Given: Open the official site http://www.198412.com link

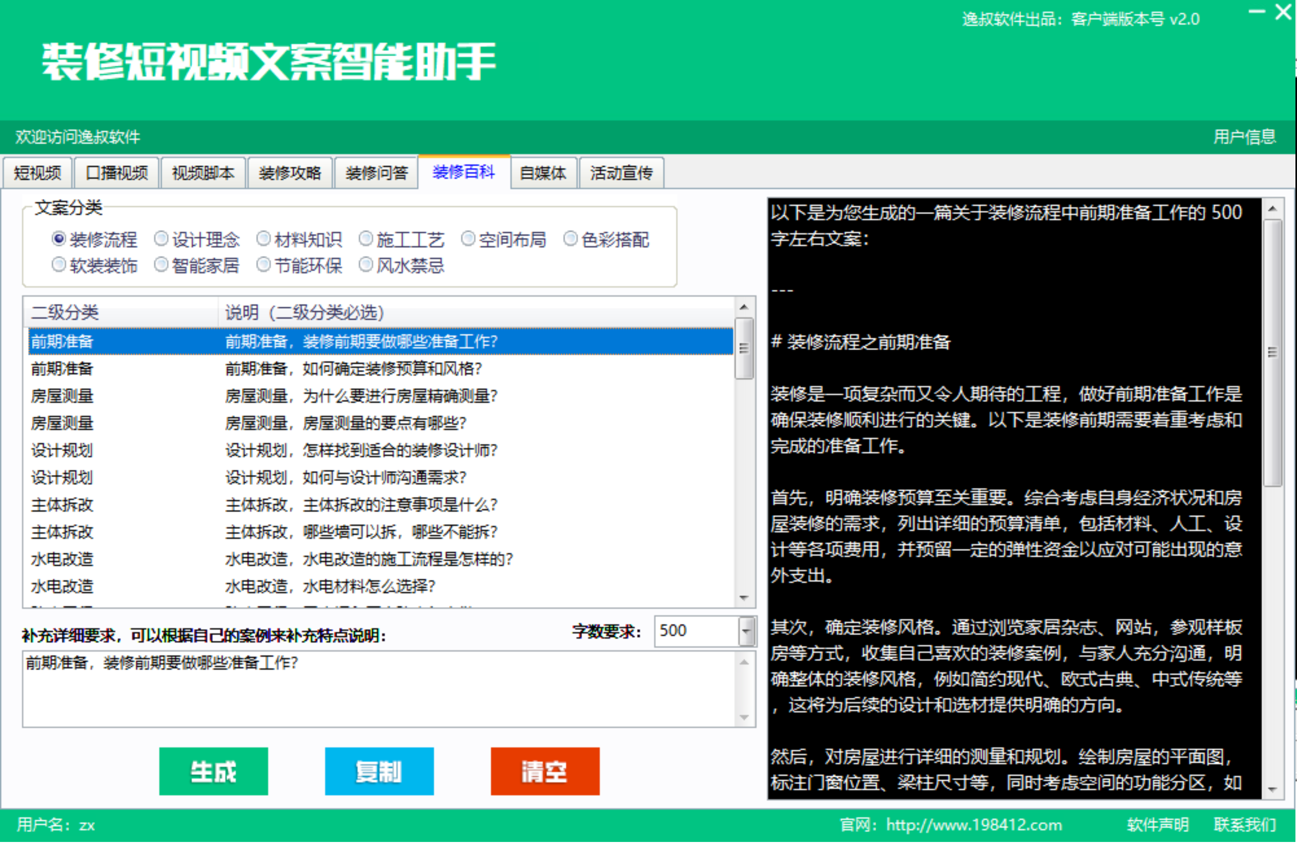Looking at the screenshot, I should [x=974, y=825].
